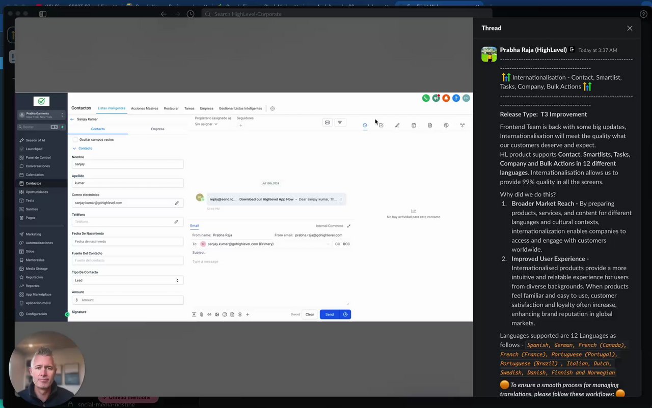Screen dimensions: 652x408
Task: Click the back arrow beside Sanjay Kumar
Action: coord(72,119)
